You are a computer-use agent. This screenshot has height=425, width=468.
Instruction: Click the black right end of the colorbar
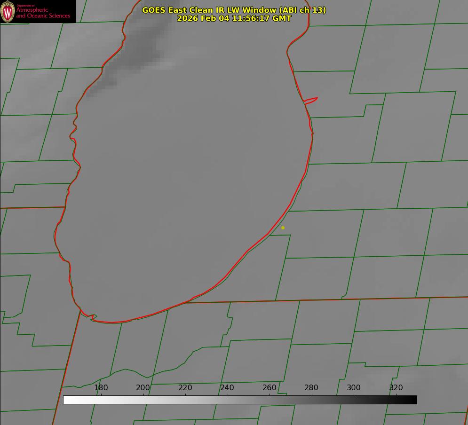coord(413,400)
